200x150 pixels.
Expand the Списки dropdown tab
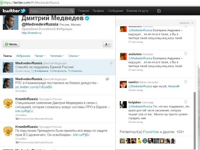[74, 56]
